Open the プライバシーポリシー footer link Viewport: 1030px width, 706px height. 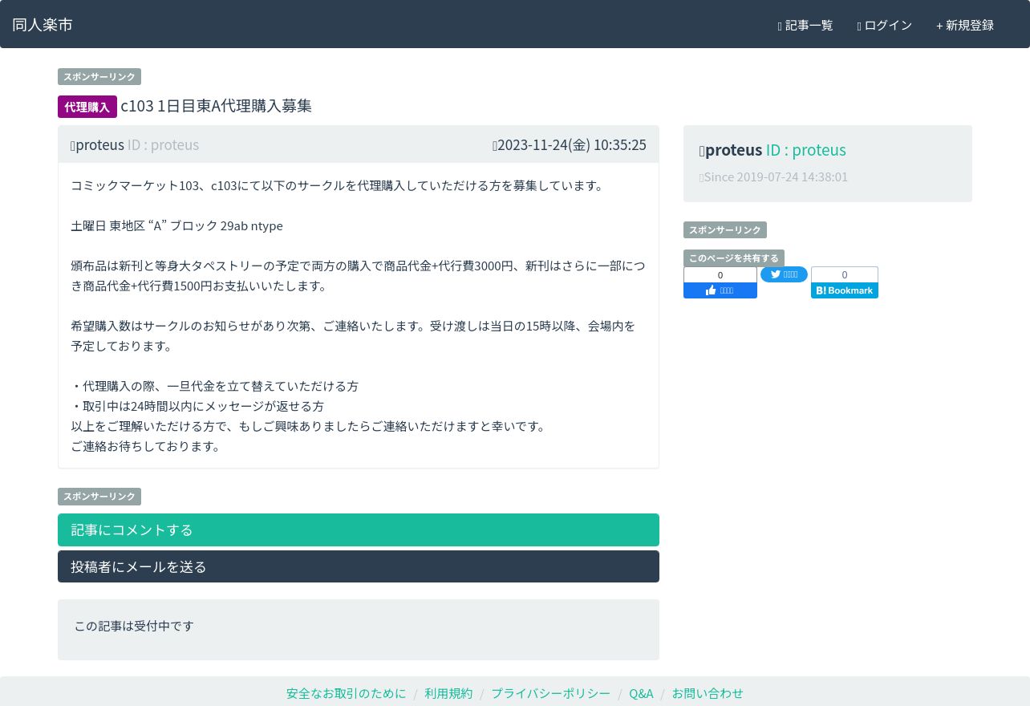(x=551, y=693)
